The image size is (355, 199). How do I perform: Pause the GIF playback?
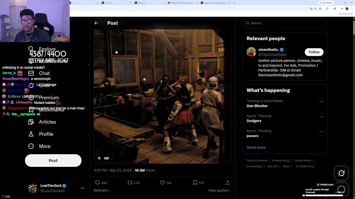coord(99,158)
